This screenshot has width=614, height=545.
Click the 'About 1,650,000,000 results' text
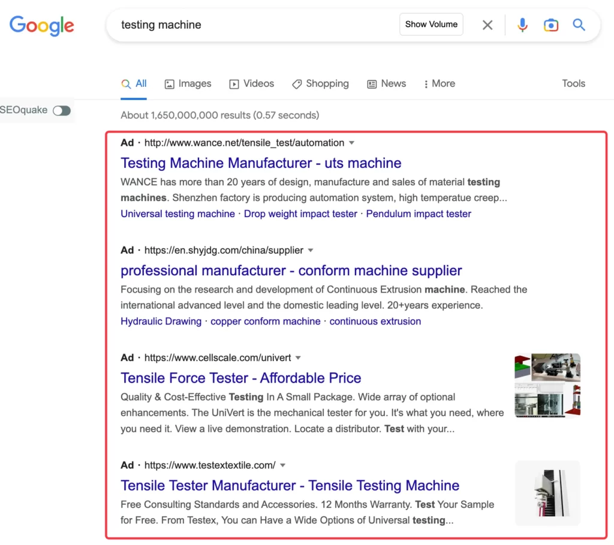[x=219, y=116]
